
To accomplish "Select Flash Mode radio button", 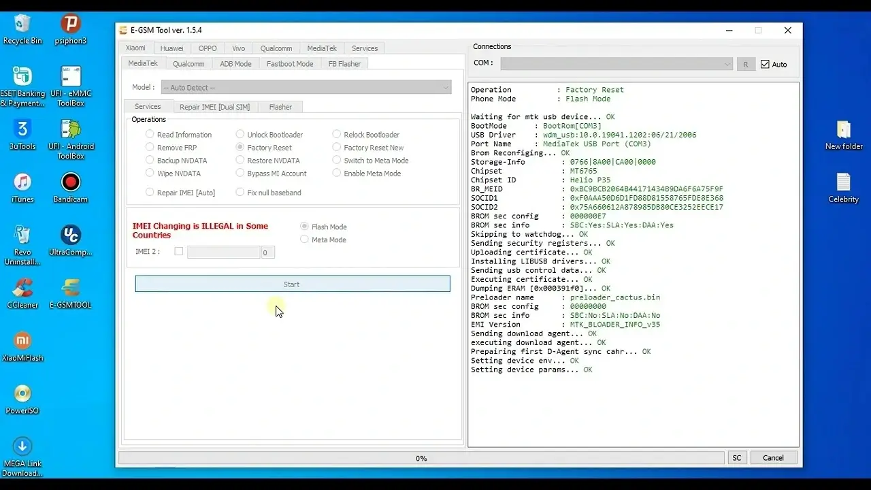I will pos(323,227).
